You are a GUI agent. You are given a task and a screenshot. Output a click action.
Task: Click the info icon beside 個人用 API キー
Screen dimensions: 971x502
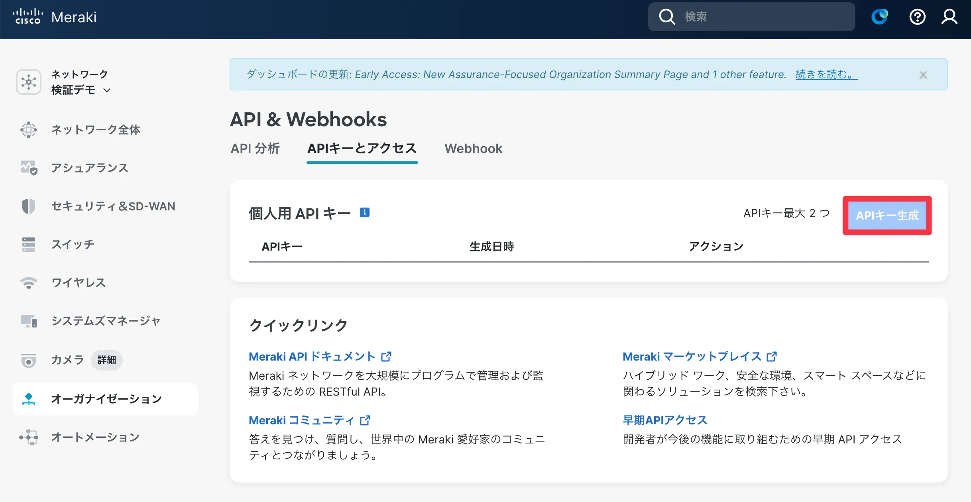tap(364, 213)
